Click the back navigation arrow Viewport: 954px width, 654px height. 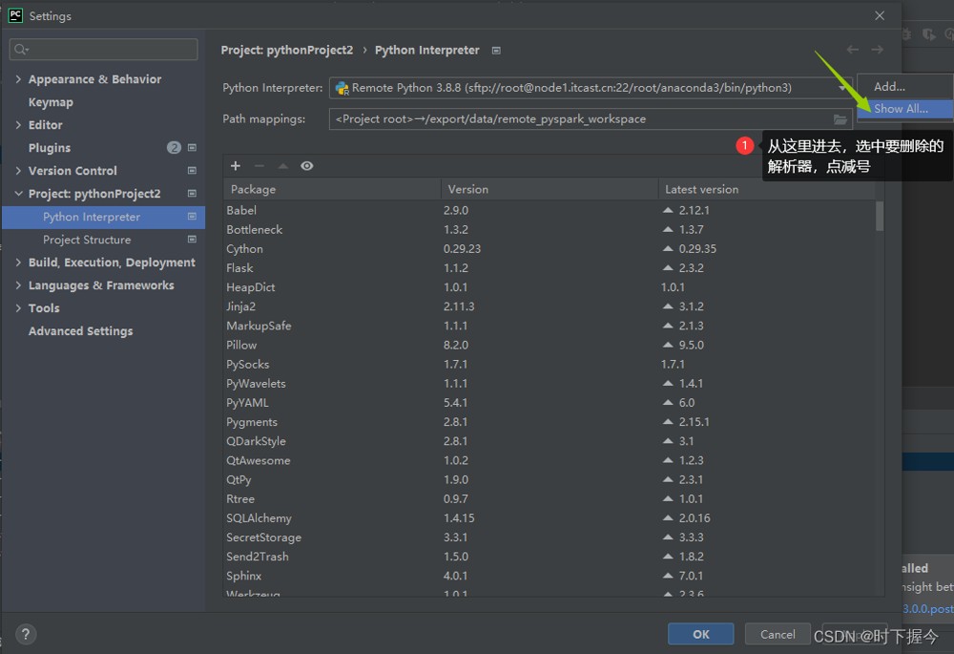[x=852, y=50]
